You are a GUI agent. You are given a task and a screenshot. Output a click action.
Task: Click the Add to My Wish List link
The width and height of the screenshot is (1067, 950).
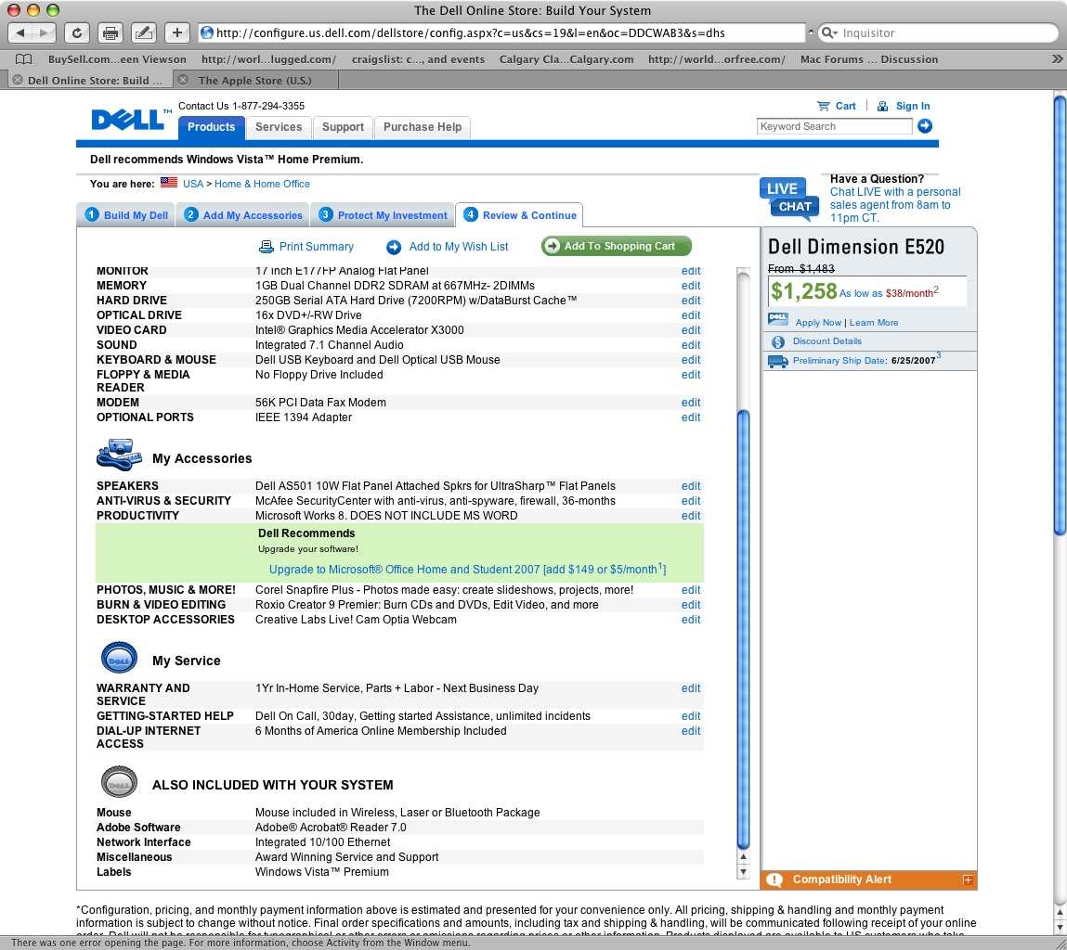(x=459, y=247)
